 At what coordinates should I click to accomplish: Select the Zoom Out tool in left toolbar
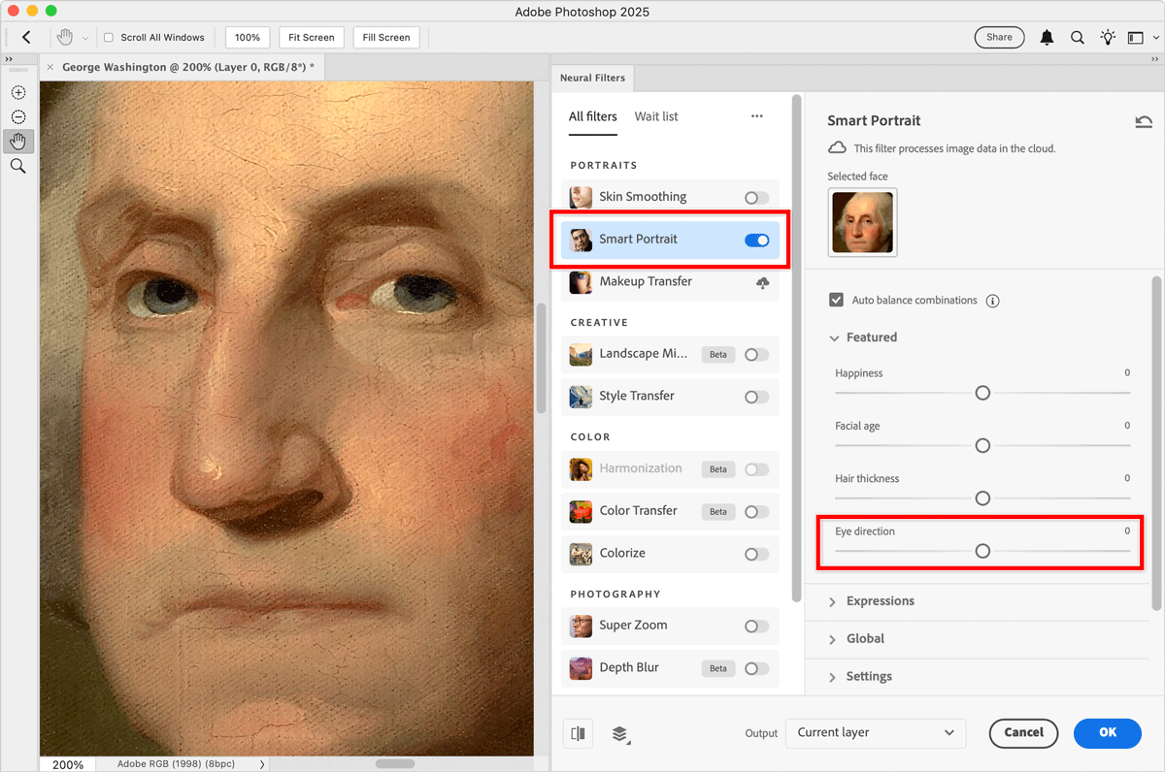point(18,116)
